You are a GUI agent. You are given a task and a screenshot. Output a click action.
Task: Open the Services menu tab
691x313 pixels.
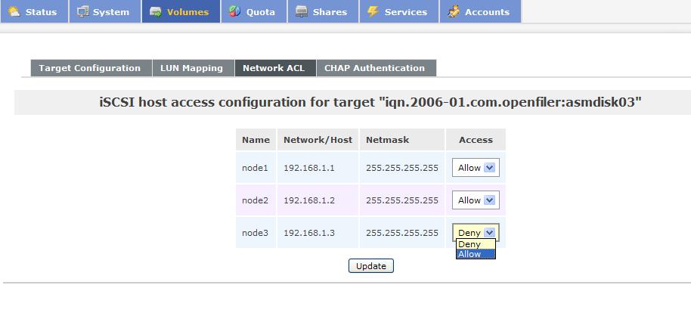[405, 12]
